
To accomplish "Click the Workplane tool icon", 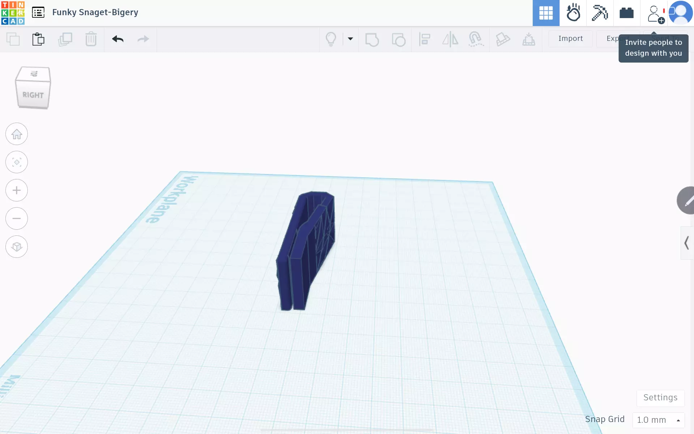I will pos(529,39).
